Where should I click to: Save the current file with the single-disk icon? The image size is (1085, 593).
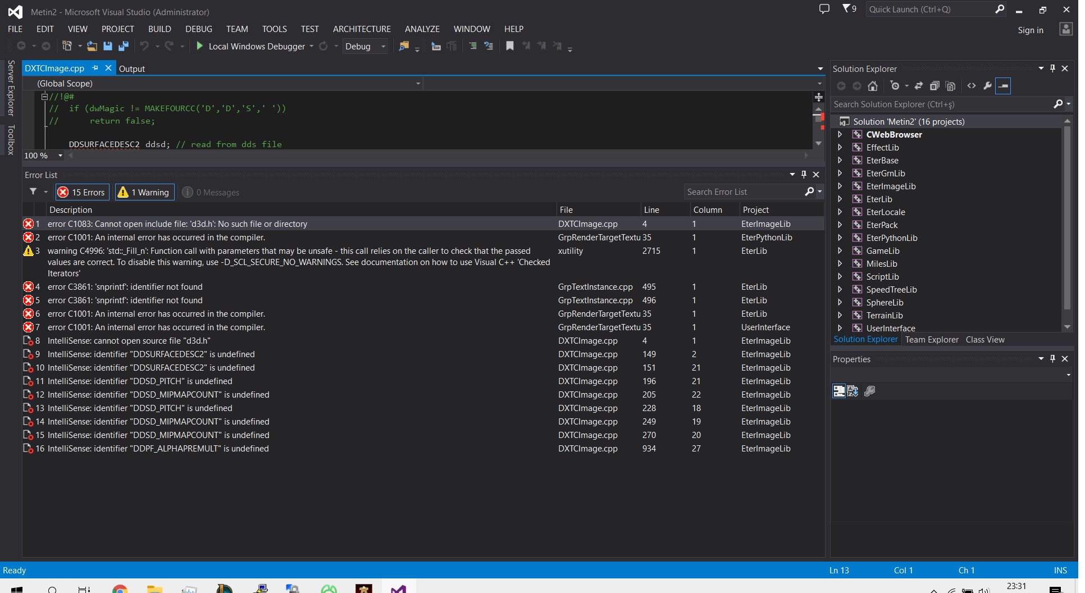point(108,46)
